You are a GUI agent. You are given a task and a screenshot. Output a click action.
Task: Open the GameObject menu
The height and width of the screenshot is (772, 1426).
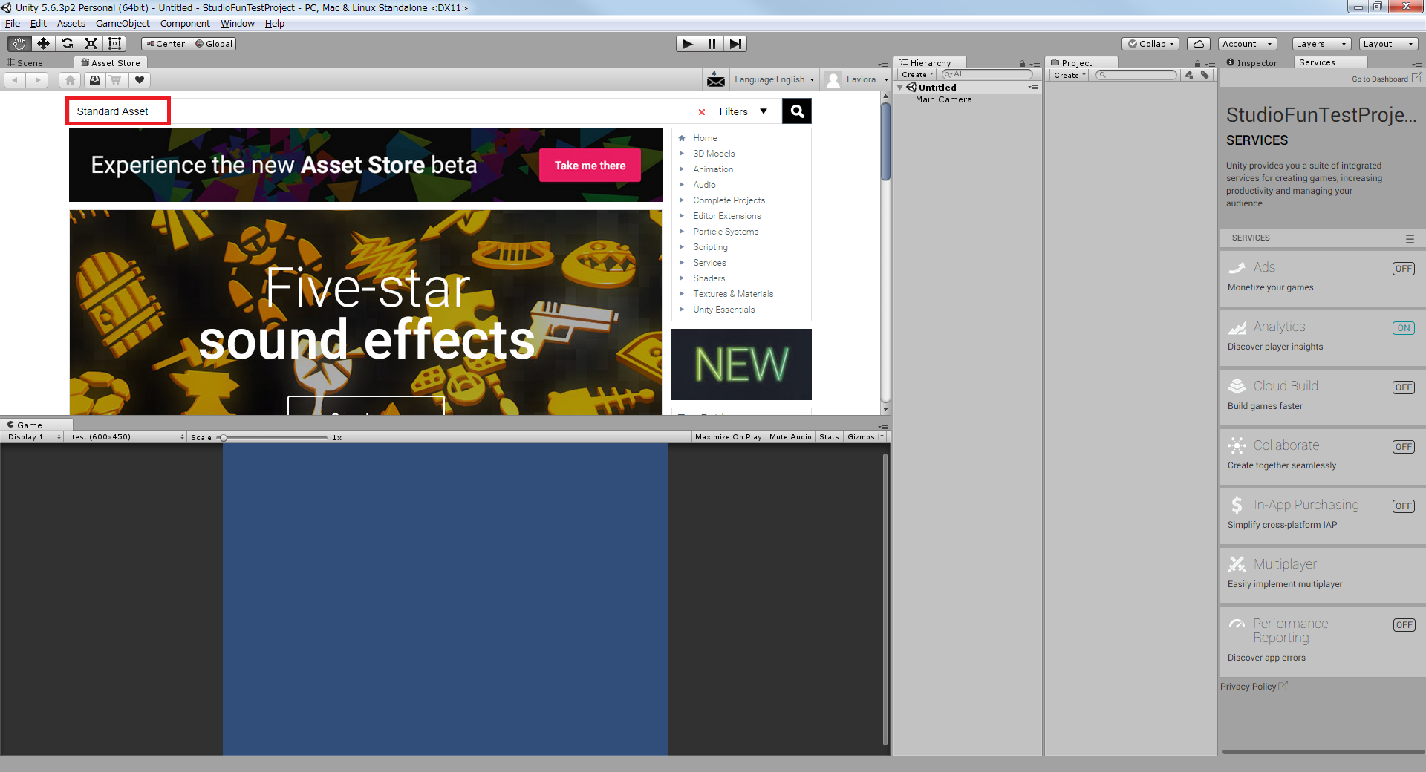click(123, 24)
